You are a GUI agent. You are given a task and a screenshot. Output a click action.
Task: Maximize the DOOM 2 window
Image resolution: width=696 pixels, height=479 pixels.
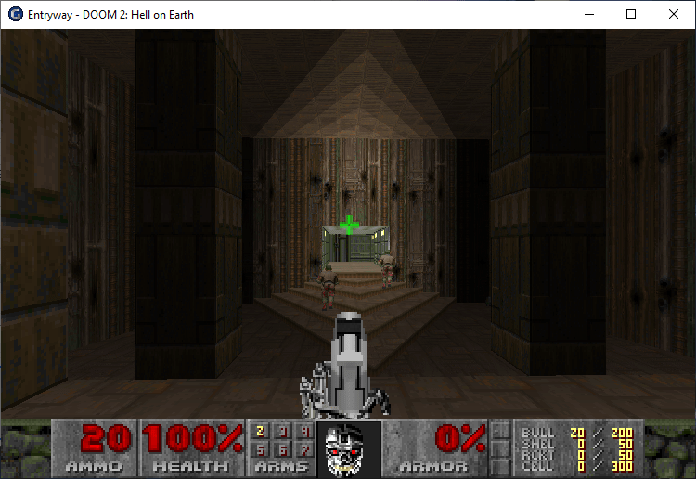pos(631,14)
